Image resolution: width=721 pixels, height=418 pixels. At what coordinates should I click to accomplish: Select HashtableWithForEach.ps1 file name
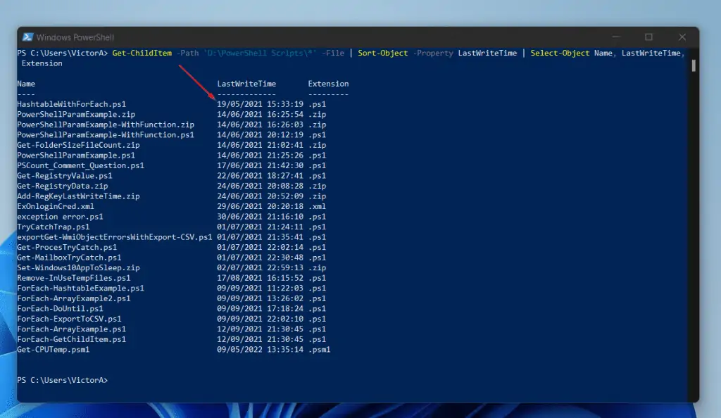(71, 104)
